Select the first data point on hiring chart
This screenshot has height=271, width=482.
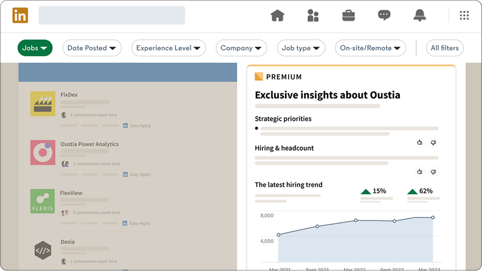click(278, 235)
